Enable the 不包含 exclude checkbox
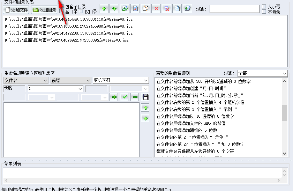This screenshot has width=293, height=191. tap(264, 12)
